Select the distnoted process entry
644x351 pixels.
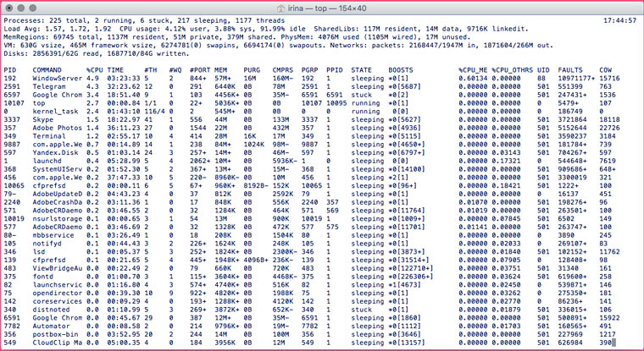(x=52, y=310)
